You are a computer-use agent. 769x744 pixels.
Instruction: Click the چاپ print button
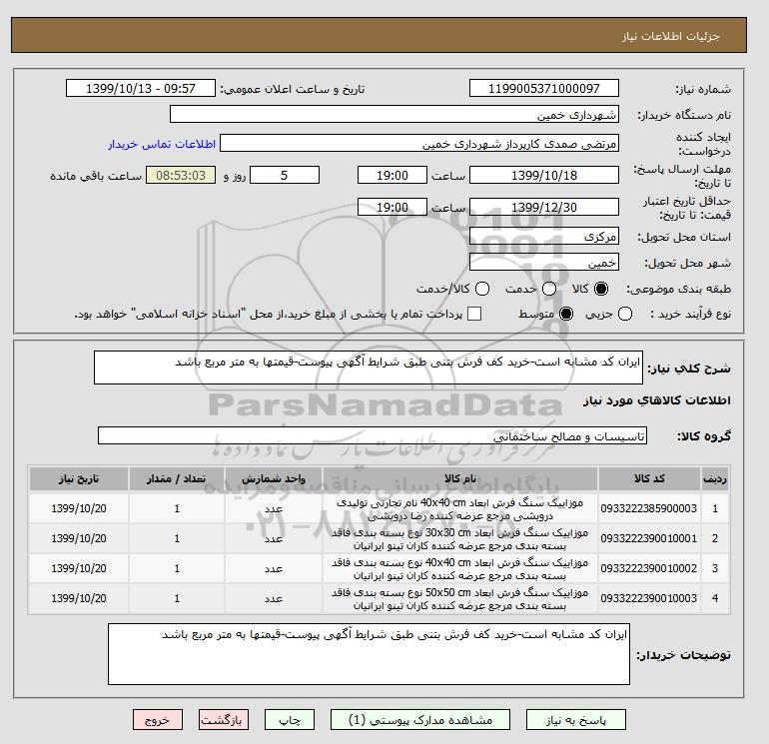[x=290, y=720]
